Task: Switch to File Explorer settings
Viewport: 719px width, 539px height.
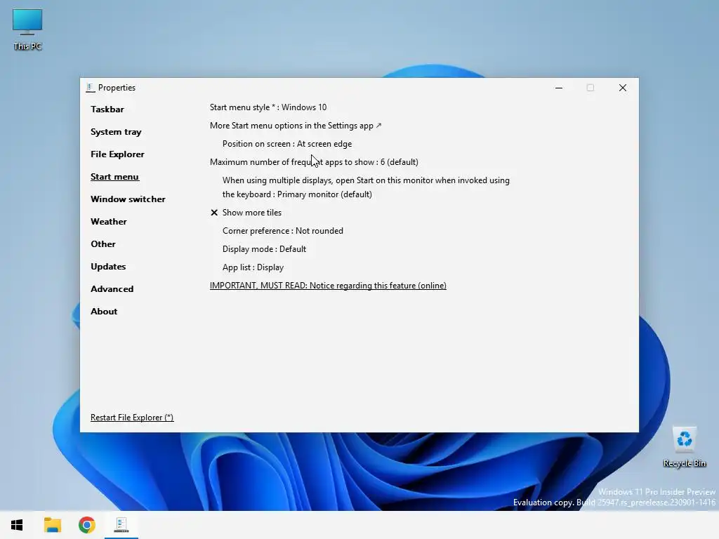Action: coord(117,154)
